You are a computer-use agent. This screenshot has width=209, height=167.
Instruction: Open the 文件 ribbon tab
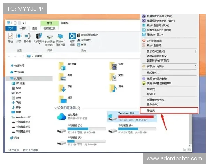click(11, 29)
